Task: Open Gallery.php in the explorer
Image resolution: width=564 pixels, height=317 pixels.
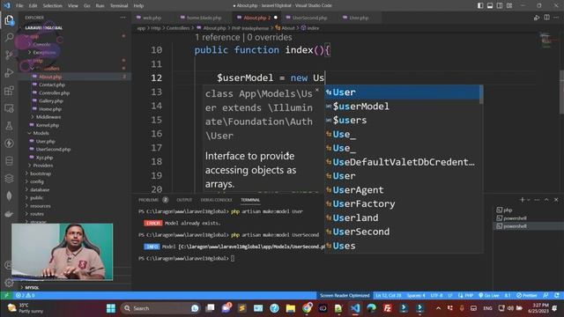Action: (x=51, y=101)
